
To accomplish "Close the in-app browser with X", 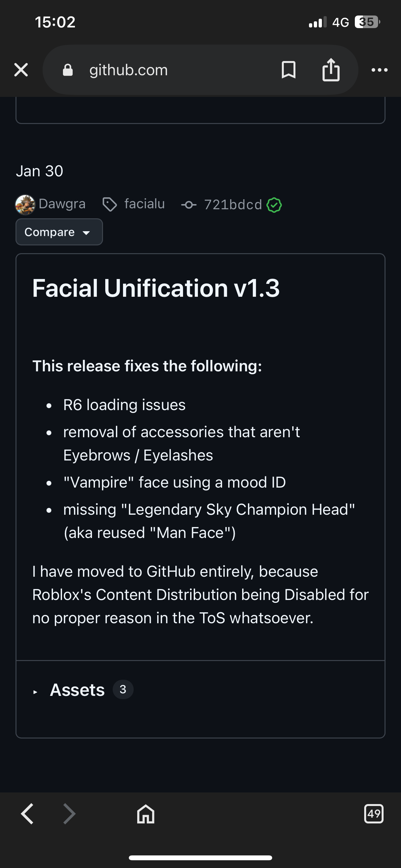I will pyautogui.click(x=21, y=70).
